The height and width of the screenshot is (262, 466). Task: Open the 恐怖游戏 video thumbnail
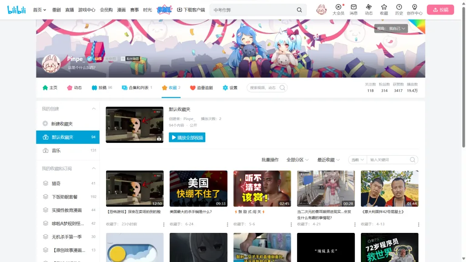point(135,189)
